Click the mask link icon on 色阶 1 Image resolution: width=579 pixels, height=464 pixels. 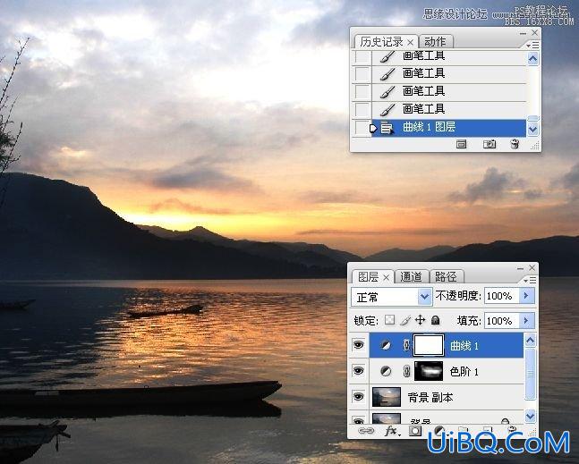pos(406,371)
